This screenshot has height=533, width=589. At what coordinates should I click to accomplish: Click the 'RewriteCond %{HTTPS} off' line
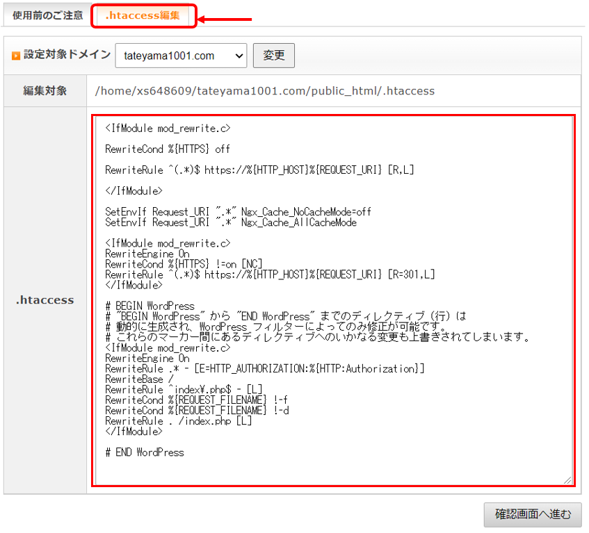(x=167, y=149)
